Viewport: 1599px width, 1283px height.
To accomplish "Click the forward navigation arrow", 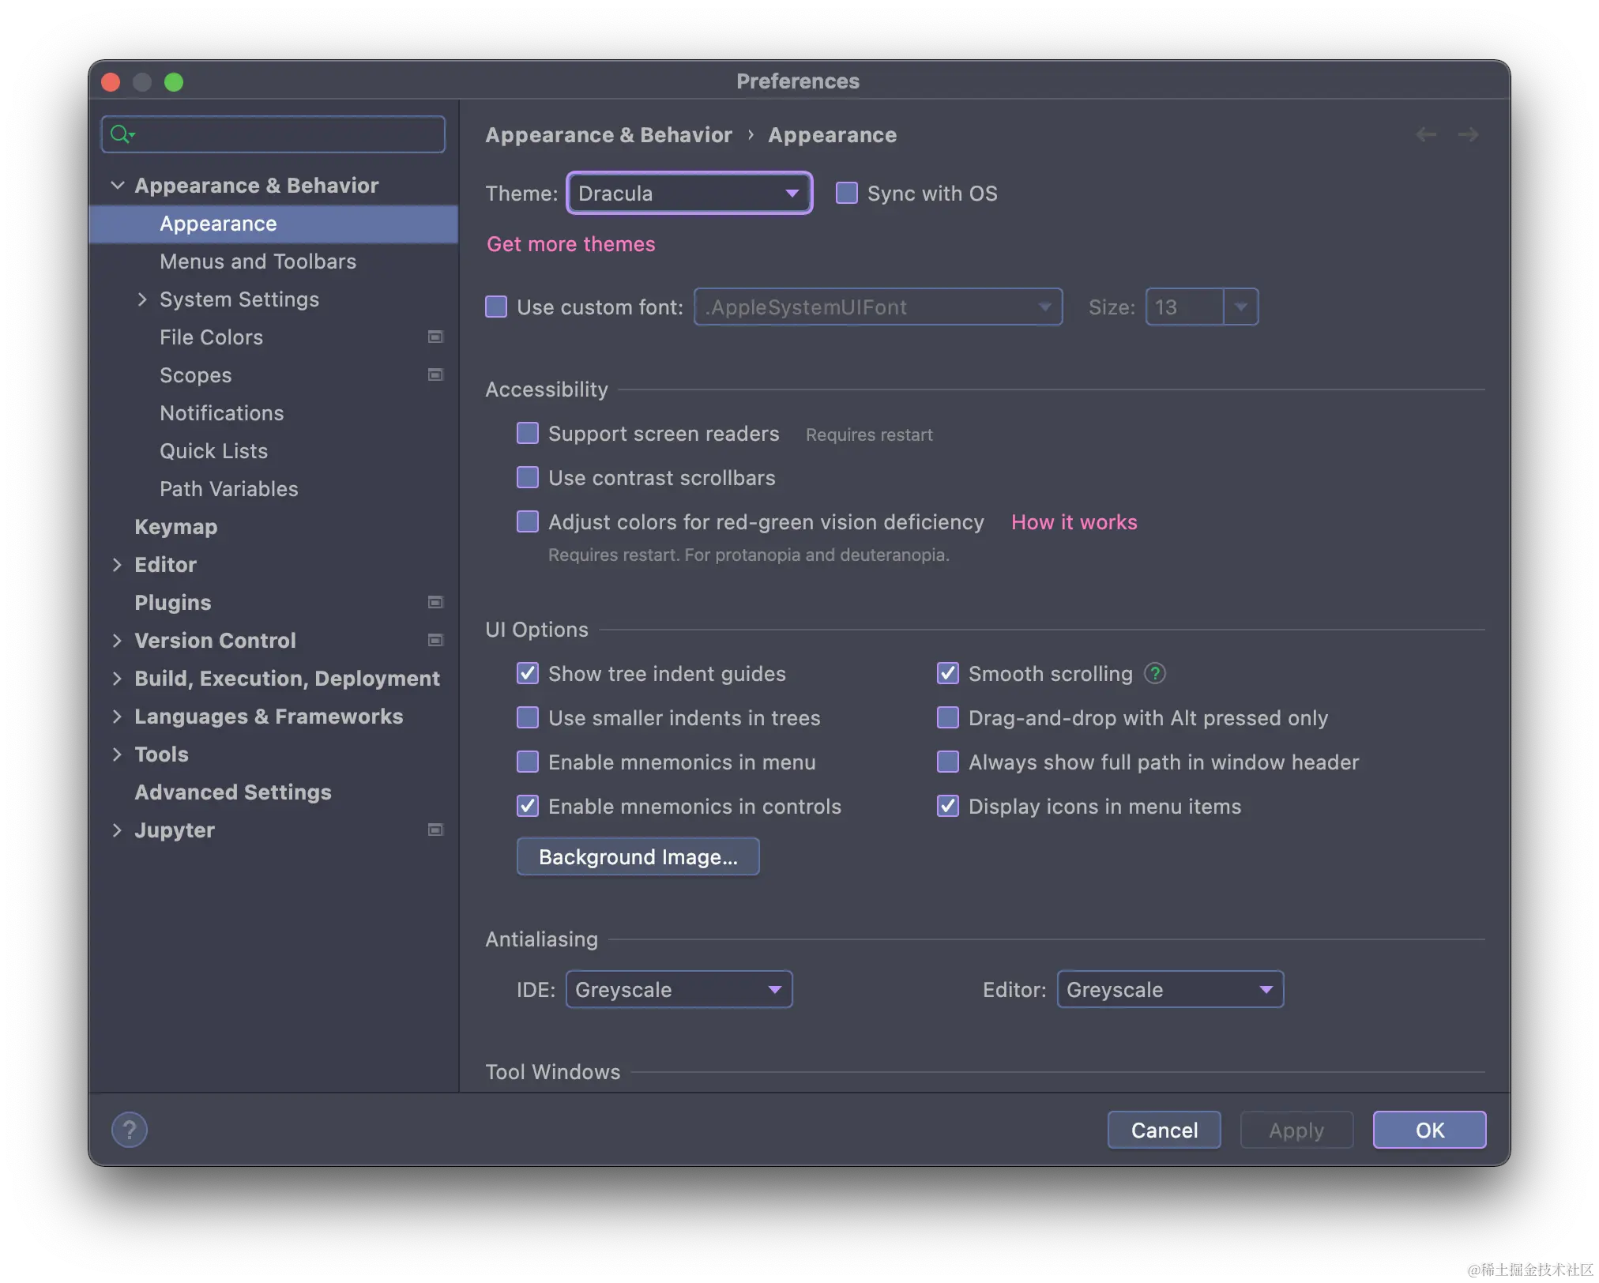I will click(x=1469, y=135).
